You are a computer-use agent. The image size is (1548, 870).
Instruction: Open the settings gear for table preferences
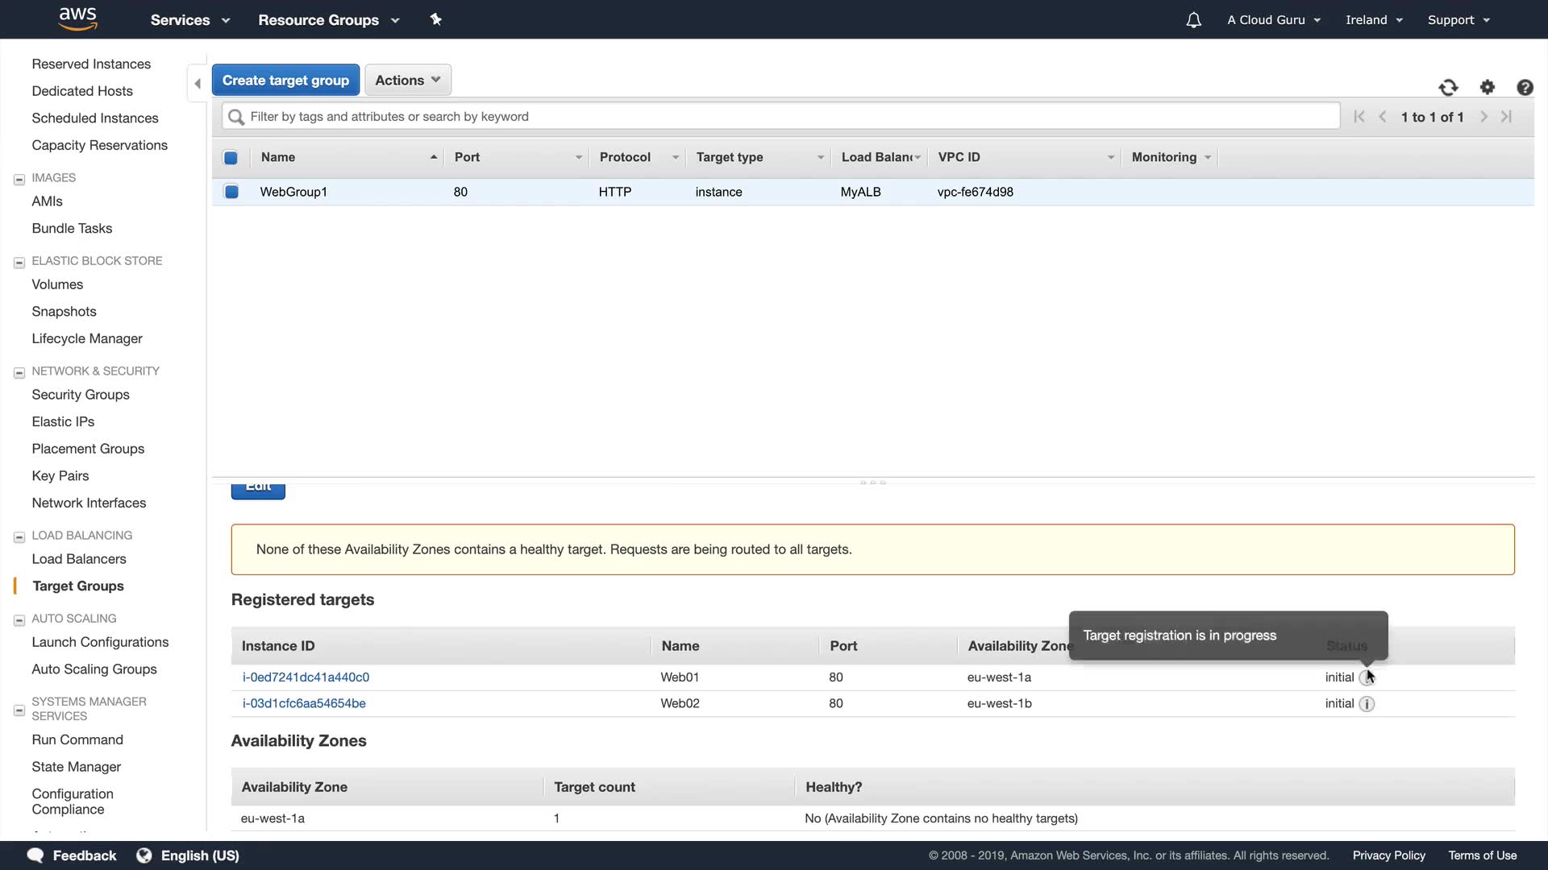[x=1488, y=87]
